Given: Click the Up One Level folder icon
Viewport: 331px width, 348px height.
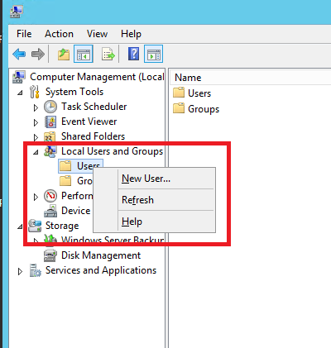Looking at the screenshot, I should click(64, 54).
